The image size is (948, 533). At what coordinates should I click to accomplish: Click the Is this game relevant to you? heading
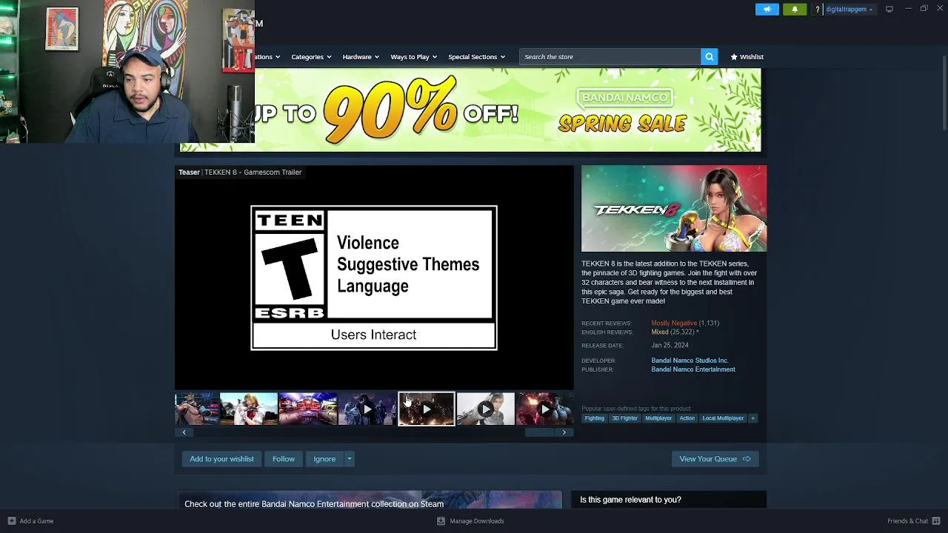pyautogui.click(x=630, y=500)
